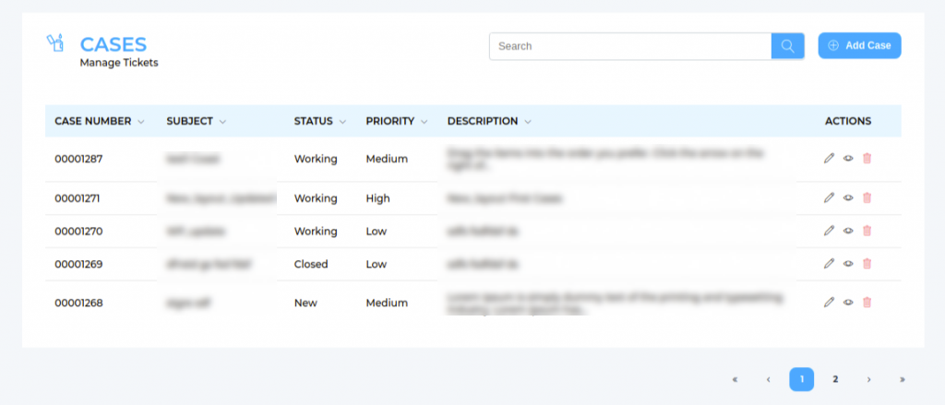Delete case 00001269 with trash icon
This screenshot has height=405, width=945.
(867, 264)
